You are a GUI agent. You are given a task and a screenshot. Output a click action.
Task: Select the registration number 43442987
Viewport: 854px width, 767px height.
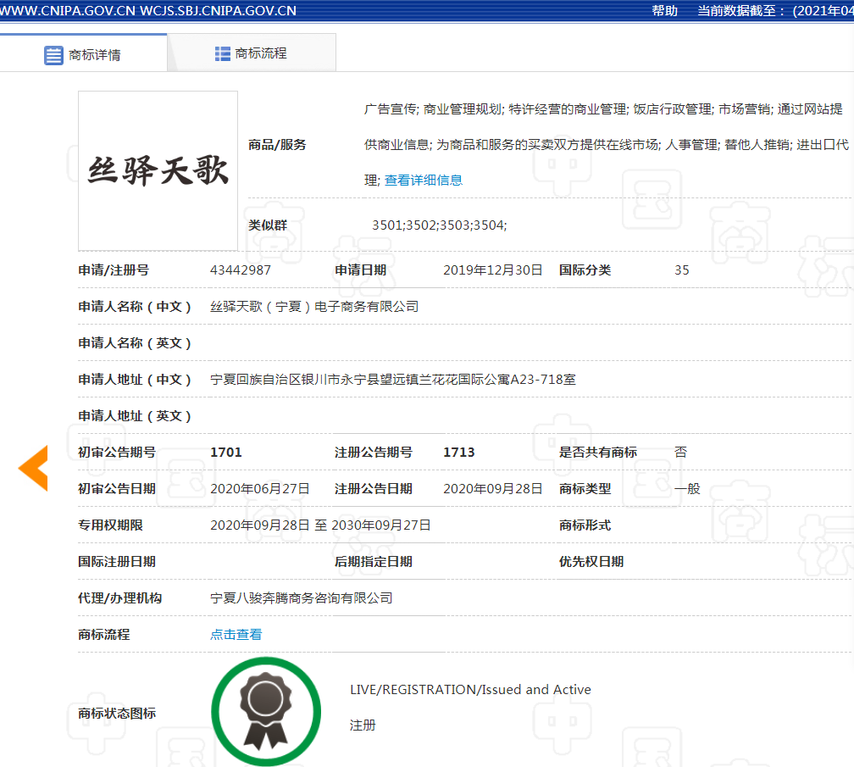tap(241, 270)
